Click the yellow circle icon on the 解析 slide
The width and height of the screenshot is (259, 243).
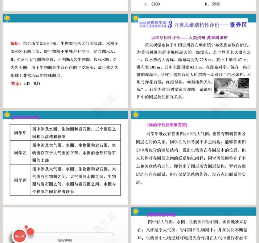[7, 18]
